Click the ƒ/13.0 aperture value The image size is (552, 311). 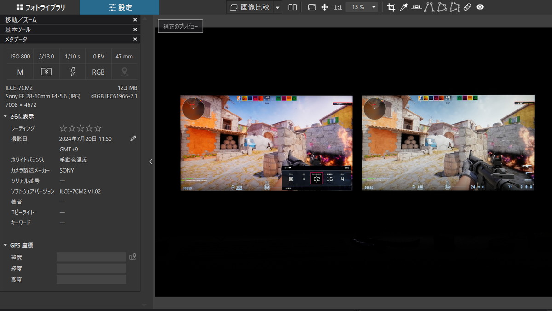46,57
